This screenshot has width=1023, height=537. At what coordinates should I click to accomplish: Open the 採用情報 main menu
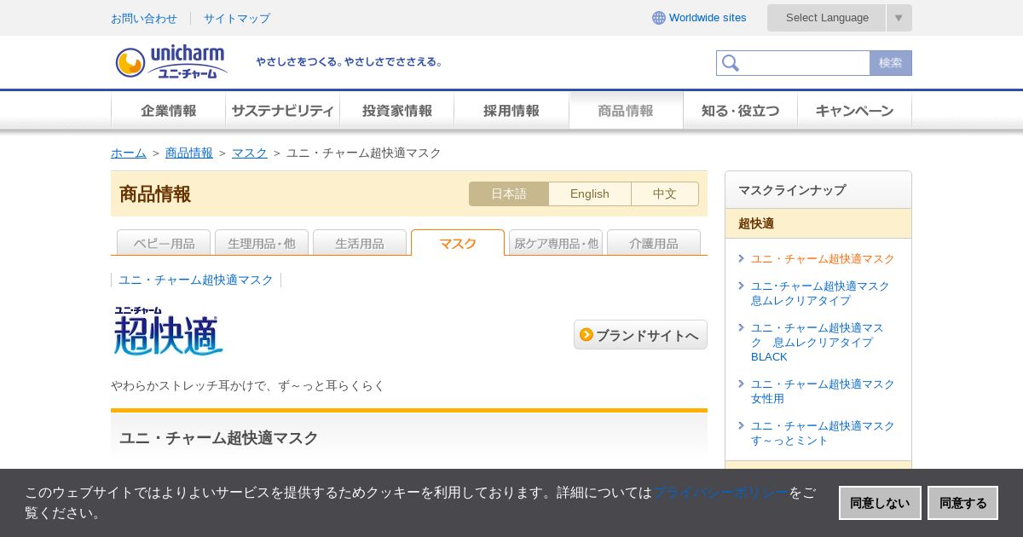511,111
